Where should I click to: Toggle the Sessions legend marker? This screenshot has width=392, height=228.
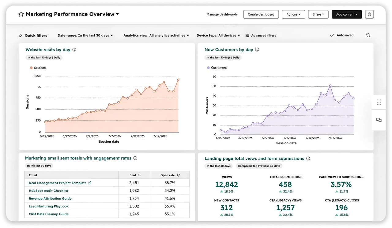[31, 68]
